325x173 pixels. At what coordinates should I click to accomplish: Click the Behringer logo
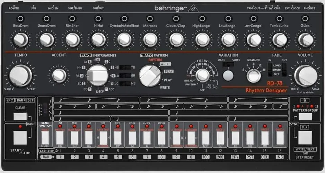click(x=176, y=8)
